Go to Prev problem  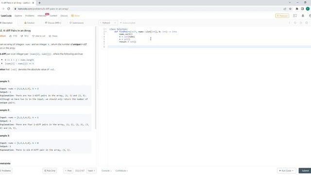point(68,171)
